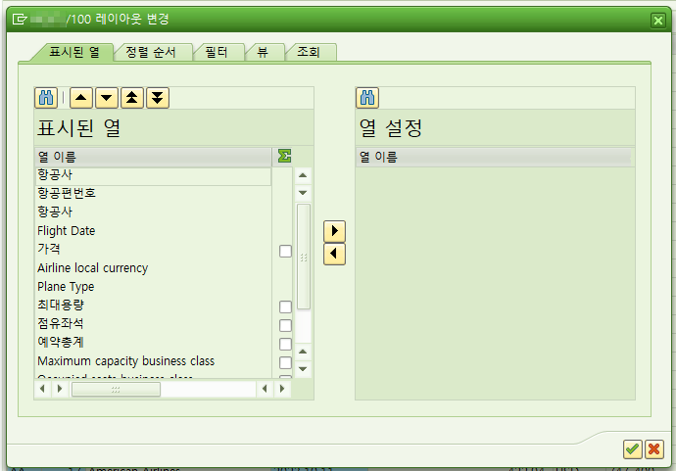
Task: Click horizontal scrollbar thumb under column list
Action: coord(116,389)
